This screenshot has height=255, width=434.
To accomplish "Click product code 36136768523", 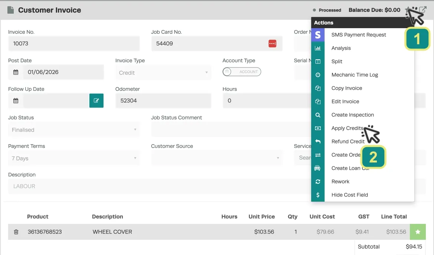I will coord(45,232).
